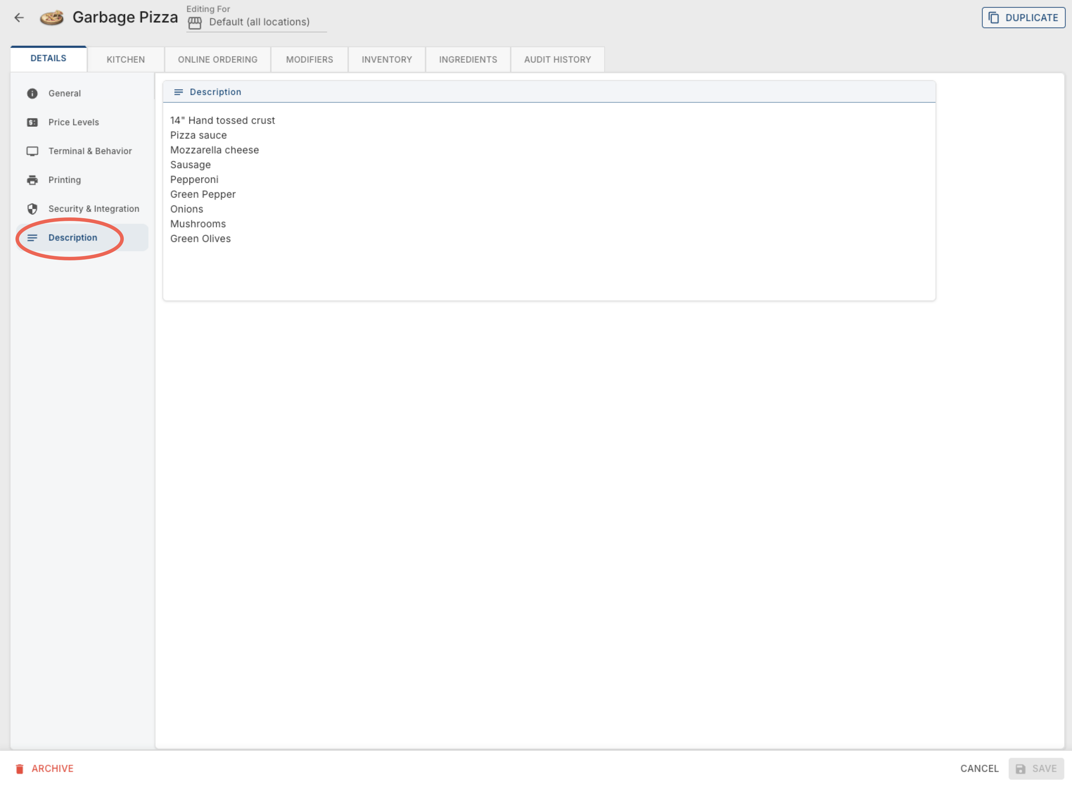Click the Cancel button

pos(979,768)
